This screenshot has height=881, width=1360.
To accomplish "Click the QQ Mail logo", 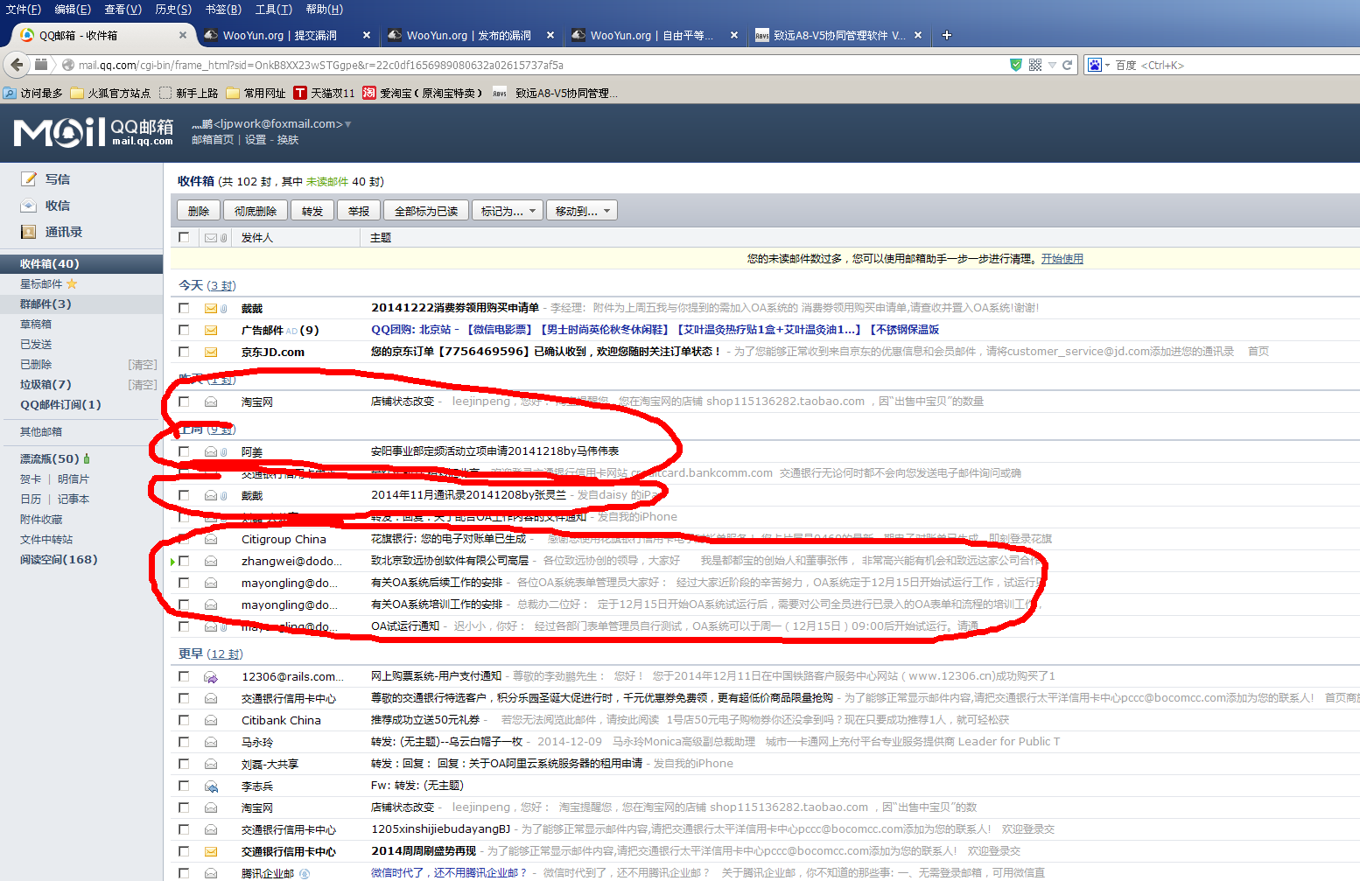I will (x=94, y=132).
